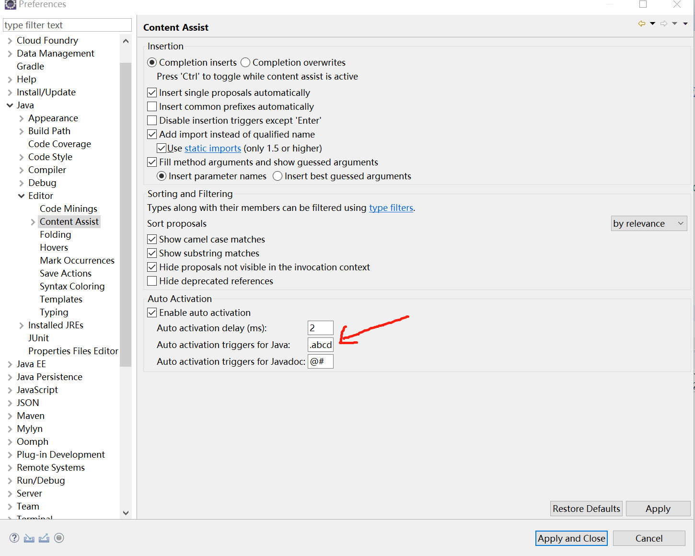
Task: Open the static imports link
Action: pos(213,148)
